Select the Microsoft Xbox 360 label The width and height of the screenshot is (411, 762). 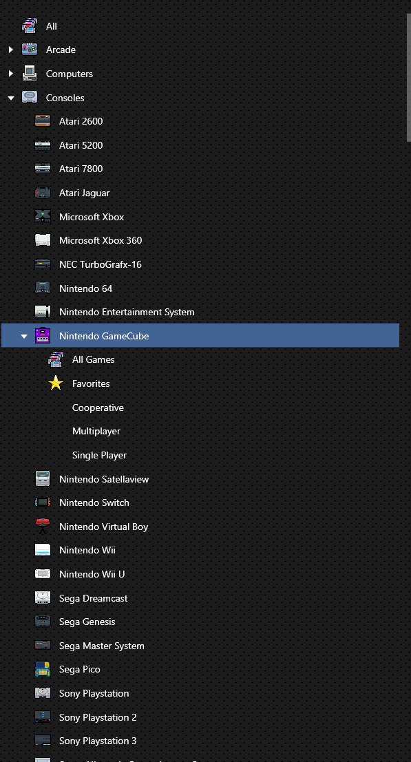(x=101, y=240)
